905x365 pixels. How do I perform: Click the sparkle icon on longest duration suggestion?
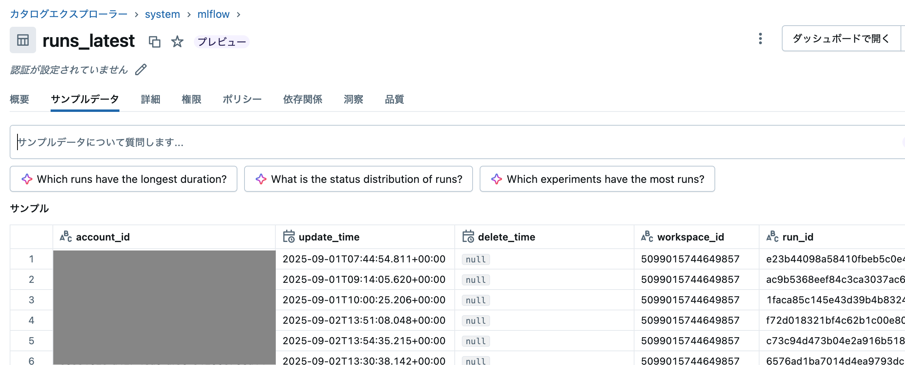coord(27,179)
